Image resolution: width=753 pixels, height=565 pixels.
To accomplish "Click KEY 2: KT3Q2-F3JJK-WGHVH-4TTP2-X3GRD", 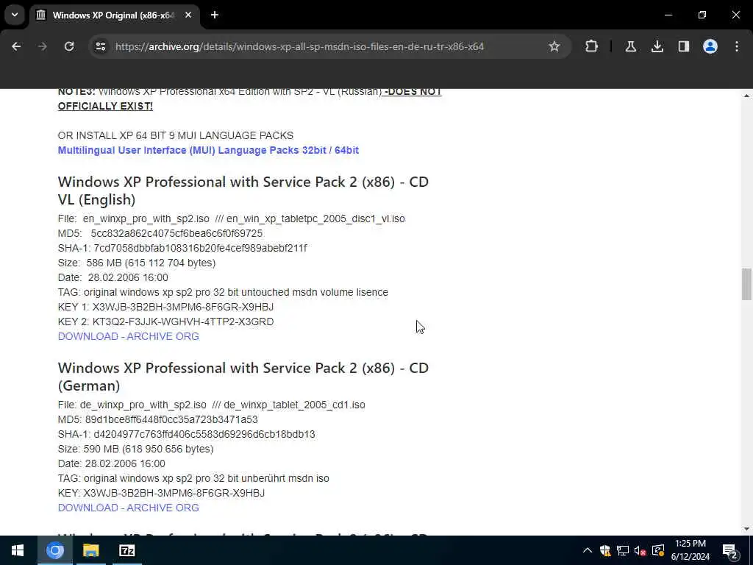I will tap(165, 321).
